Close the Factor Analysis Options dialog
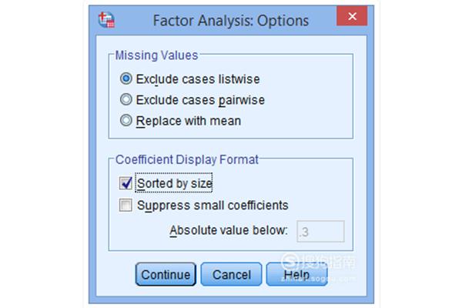462x308 pixels. click(352, 16)
